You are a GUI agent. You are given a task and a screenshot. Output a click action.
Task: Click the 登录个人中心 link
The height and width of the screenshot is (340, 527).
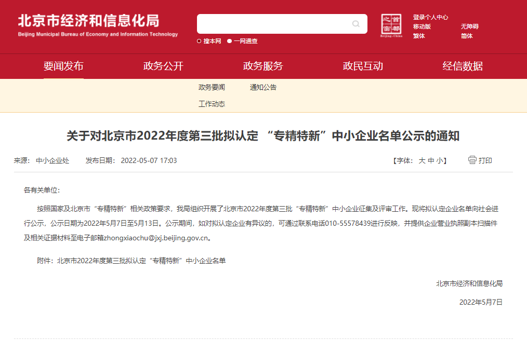(x=430, y=17)
